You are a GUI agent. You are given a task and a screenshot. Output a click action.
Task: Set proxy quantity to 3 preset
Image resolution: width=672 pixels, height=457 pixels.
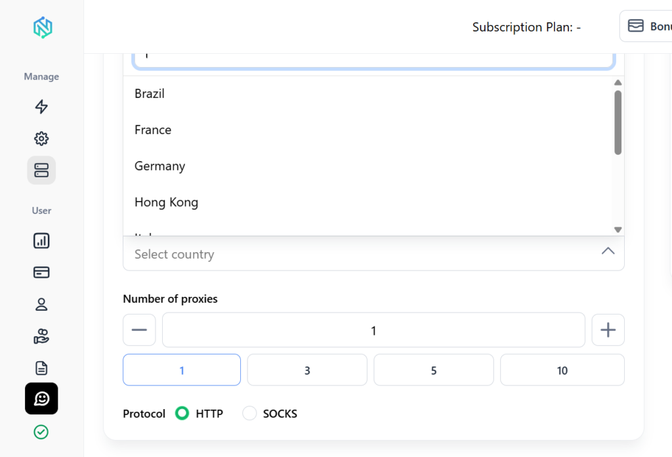coord(307,370)
